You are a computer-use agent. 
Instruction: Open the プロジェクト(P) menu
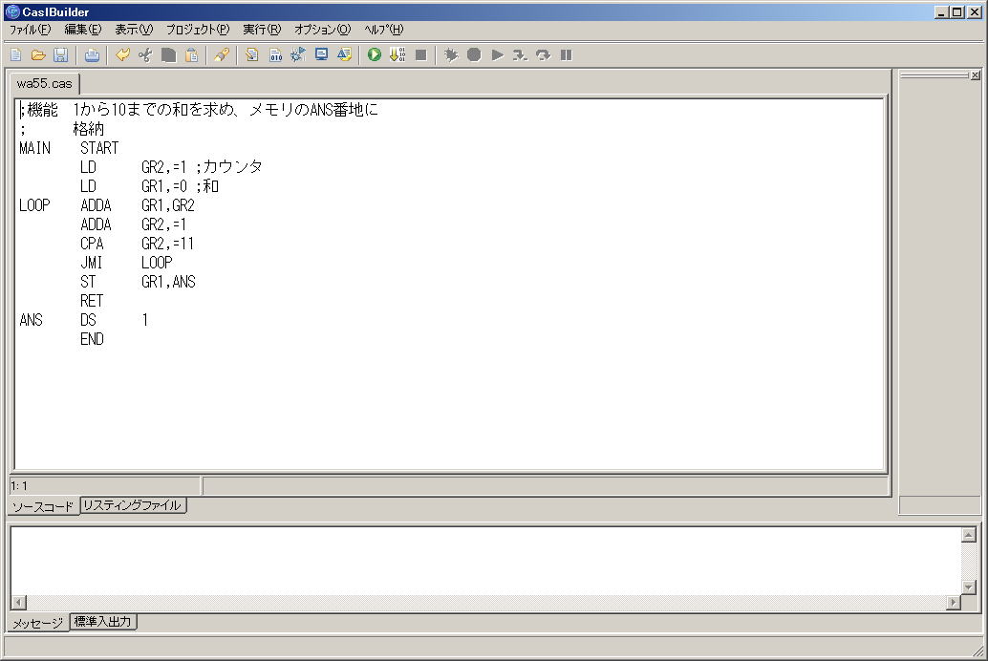(x=197, y=30)
